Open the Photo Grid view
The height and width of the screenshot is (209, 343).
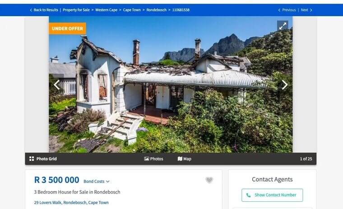(43, 159)
